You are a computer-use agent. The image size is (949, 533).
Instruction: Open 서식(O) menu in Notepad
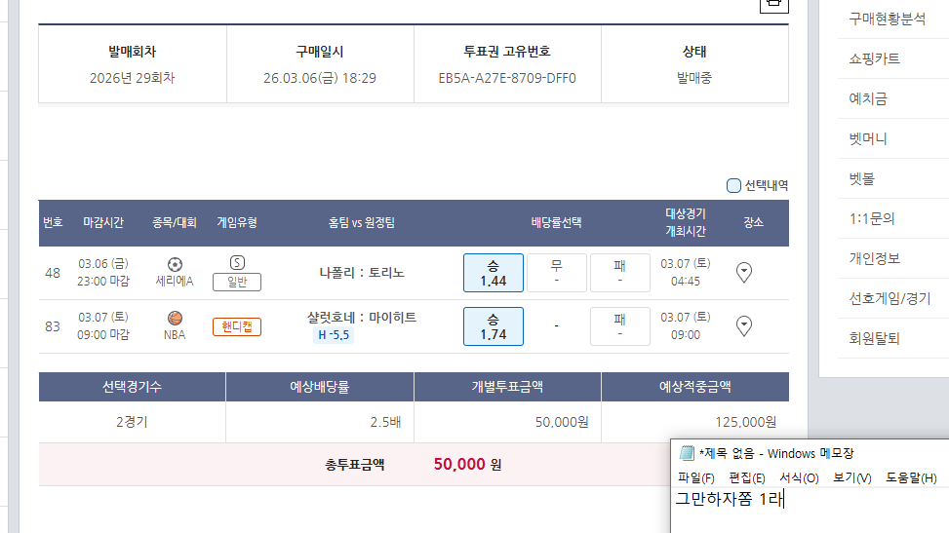tap(799, 477)
